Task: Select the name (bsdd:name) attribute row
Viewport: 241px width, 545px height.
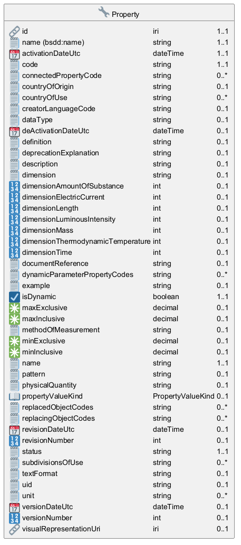Action: tap(119, 43)
